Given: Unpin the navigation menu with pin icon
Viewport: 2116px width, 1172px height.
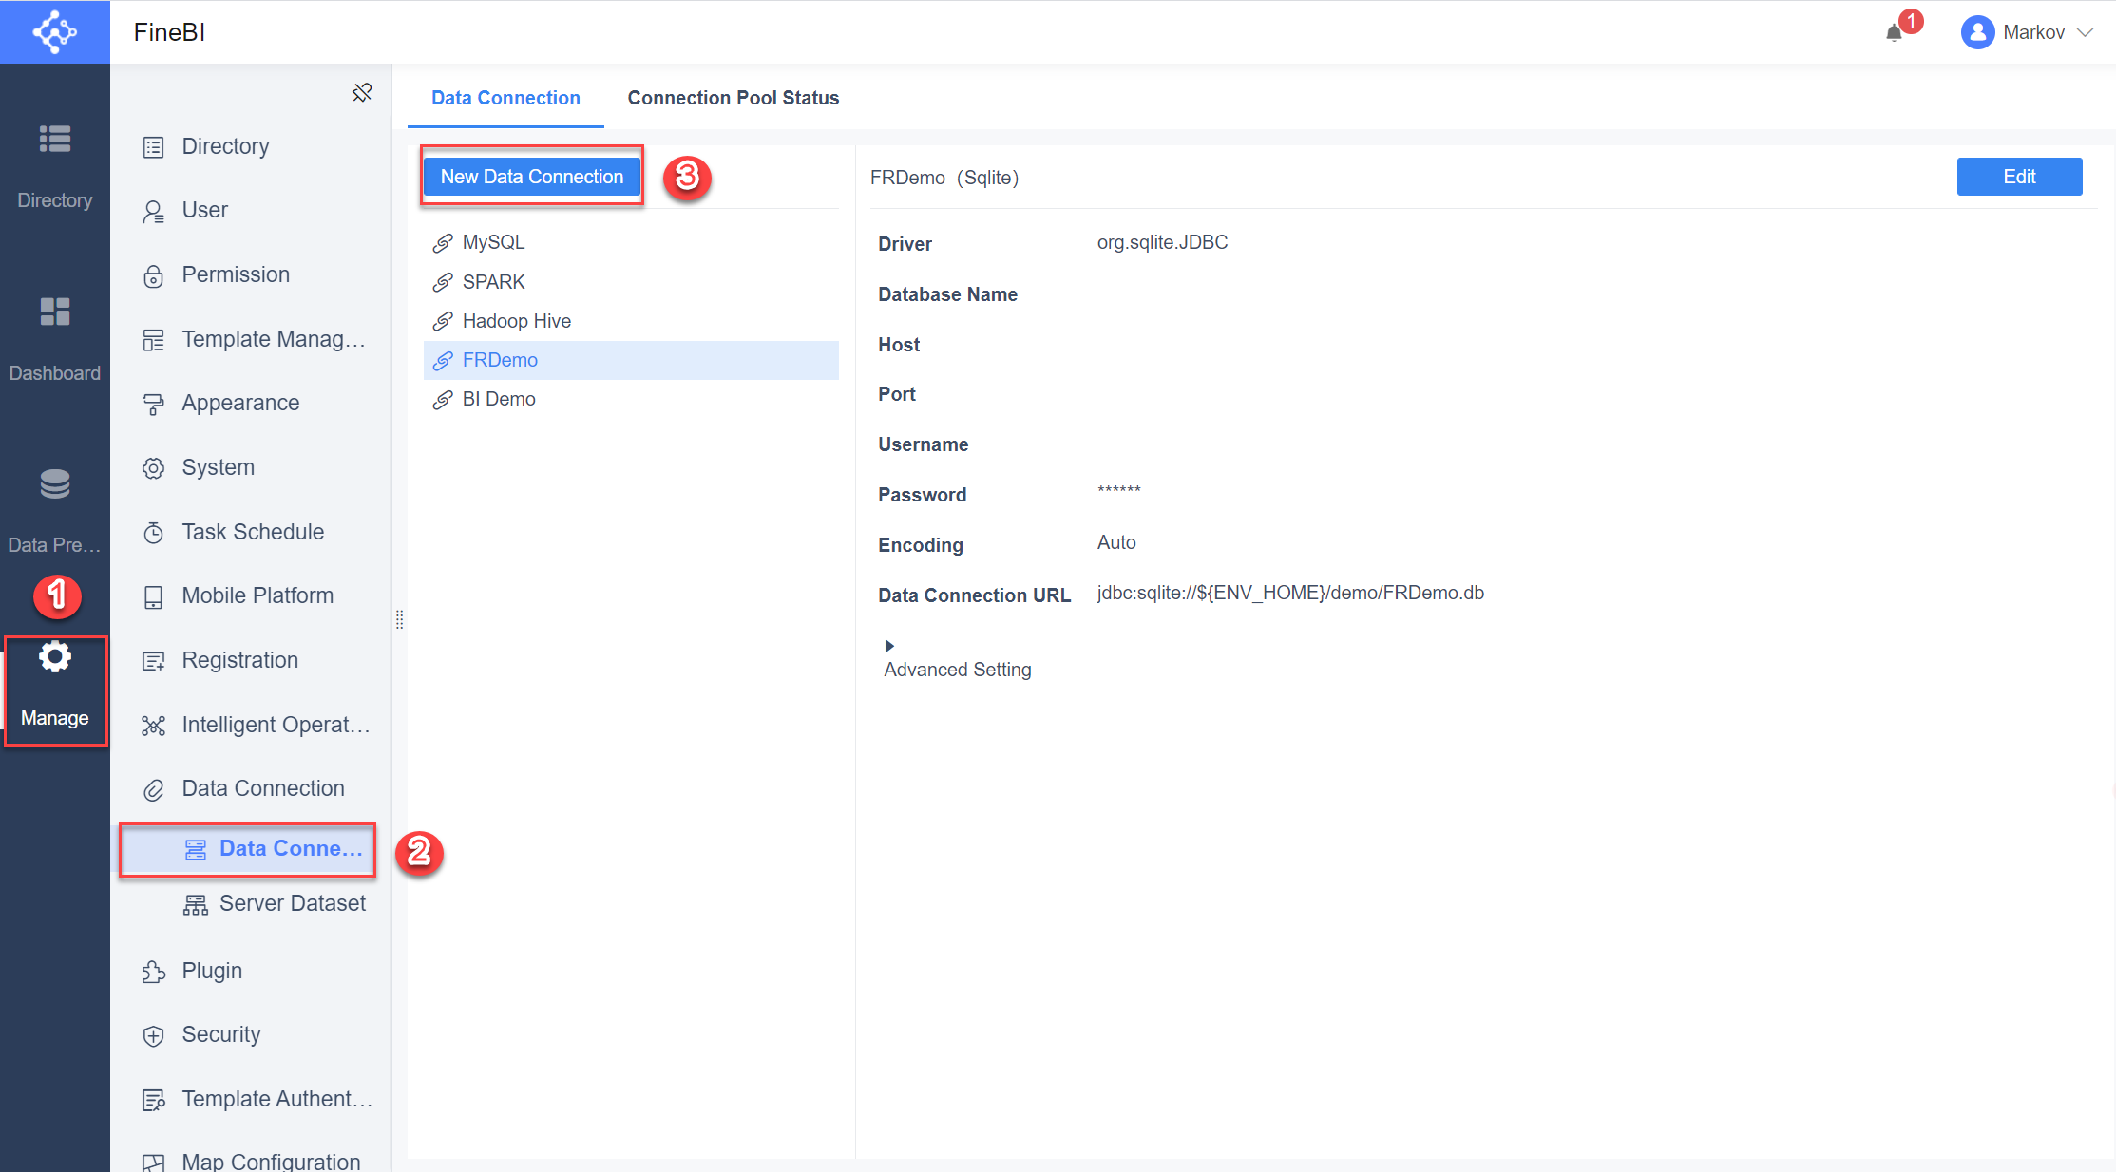Looking at the screenshot, I should coord(362,92).
